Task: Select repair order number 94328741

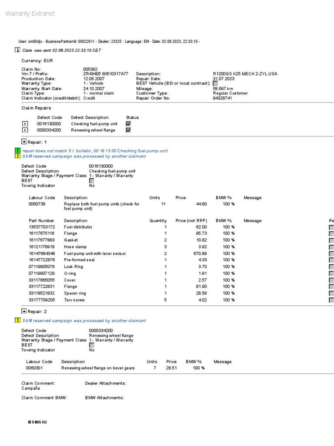Action: (222, 98)
